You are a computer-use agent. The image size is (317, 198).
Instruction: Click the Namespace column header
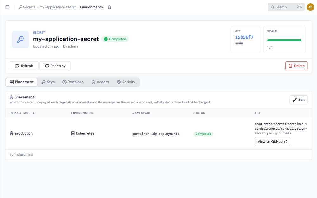click(141, 113)
